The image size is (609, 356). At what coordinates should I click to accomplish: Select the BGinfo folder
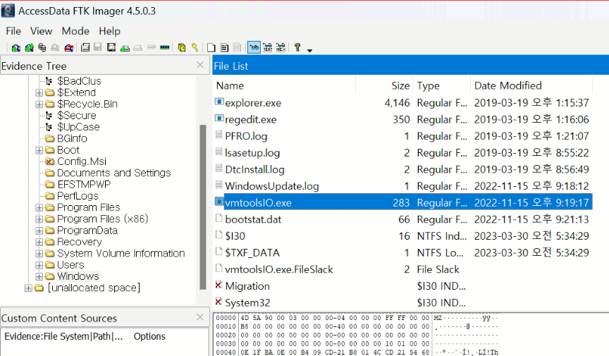pyautogui.click(x=72, y=139)
